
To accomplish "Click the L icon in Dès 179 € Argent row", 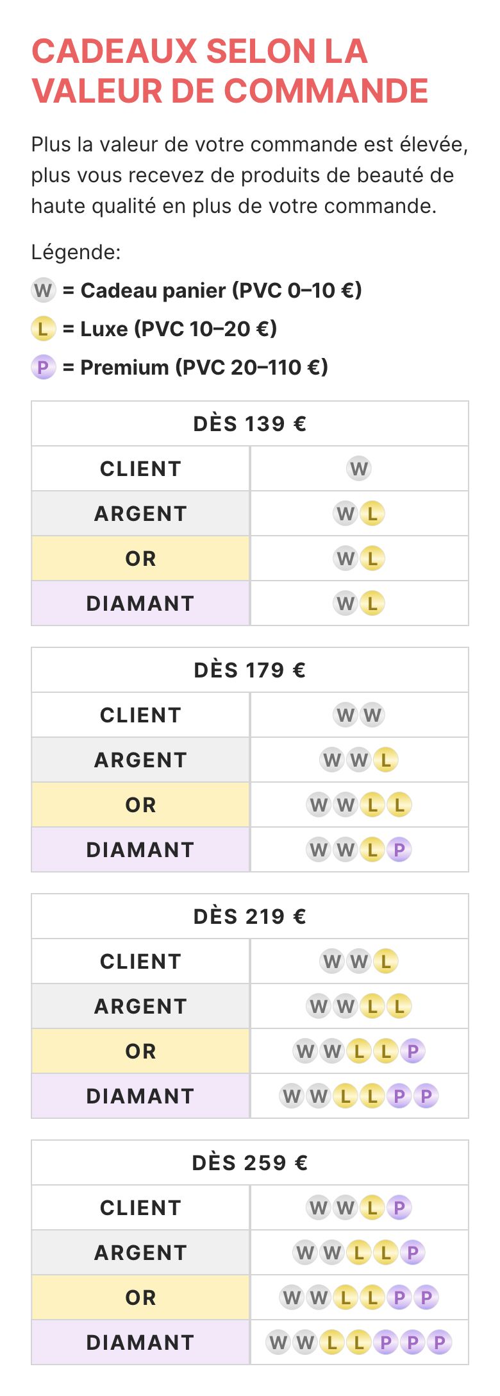I will 386,760.
